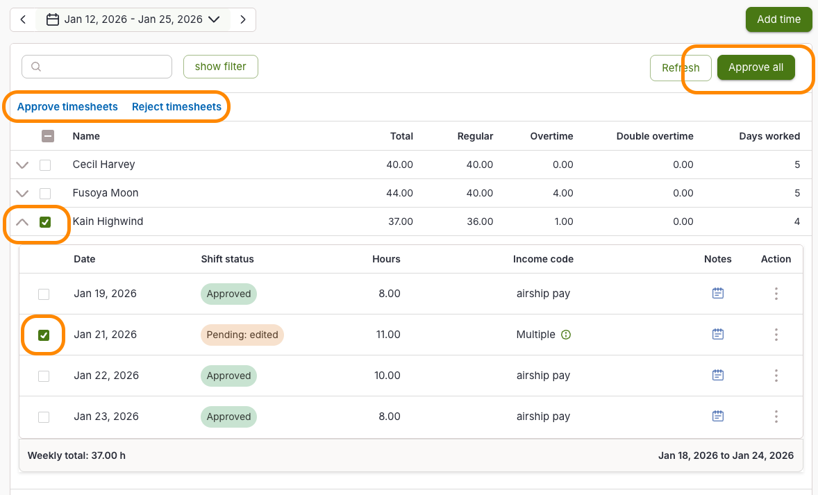
Task: Click the search magnifier icon
Action: pos(36,67)
